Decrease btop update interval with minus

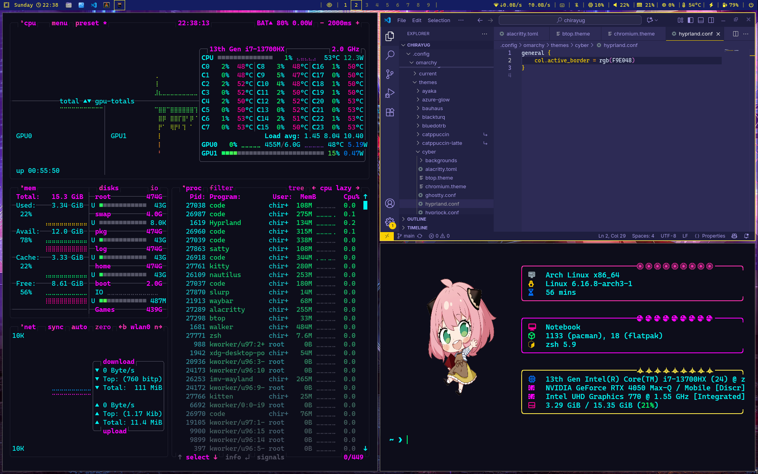click(322, 23)
